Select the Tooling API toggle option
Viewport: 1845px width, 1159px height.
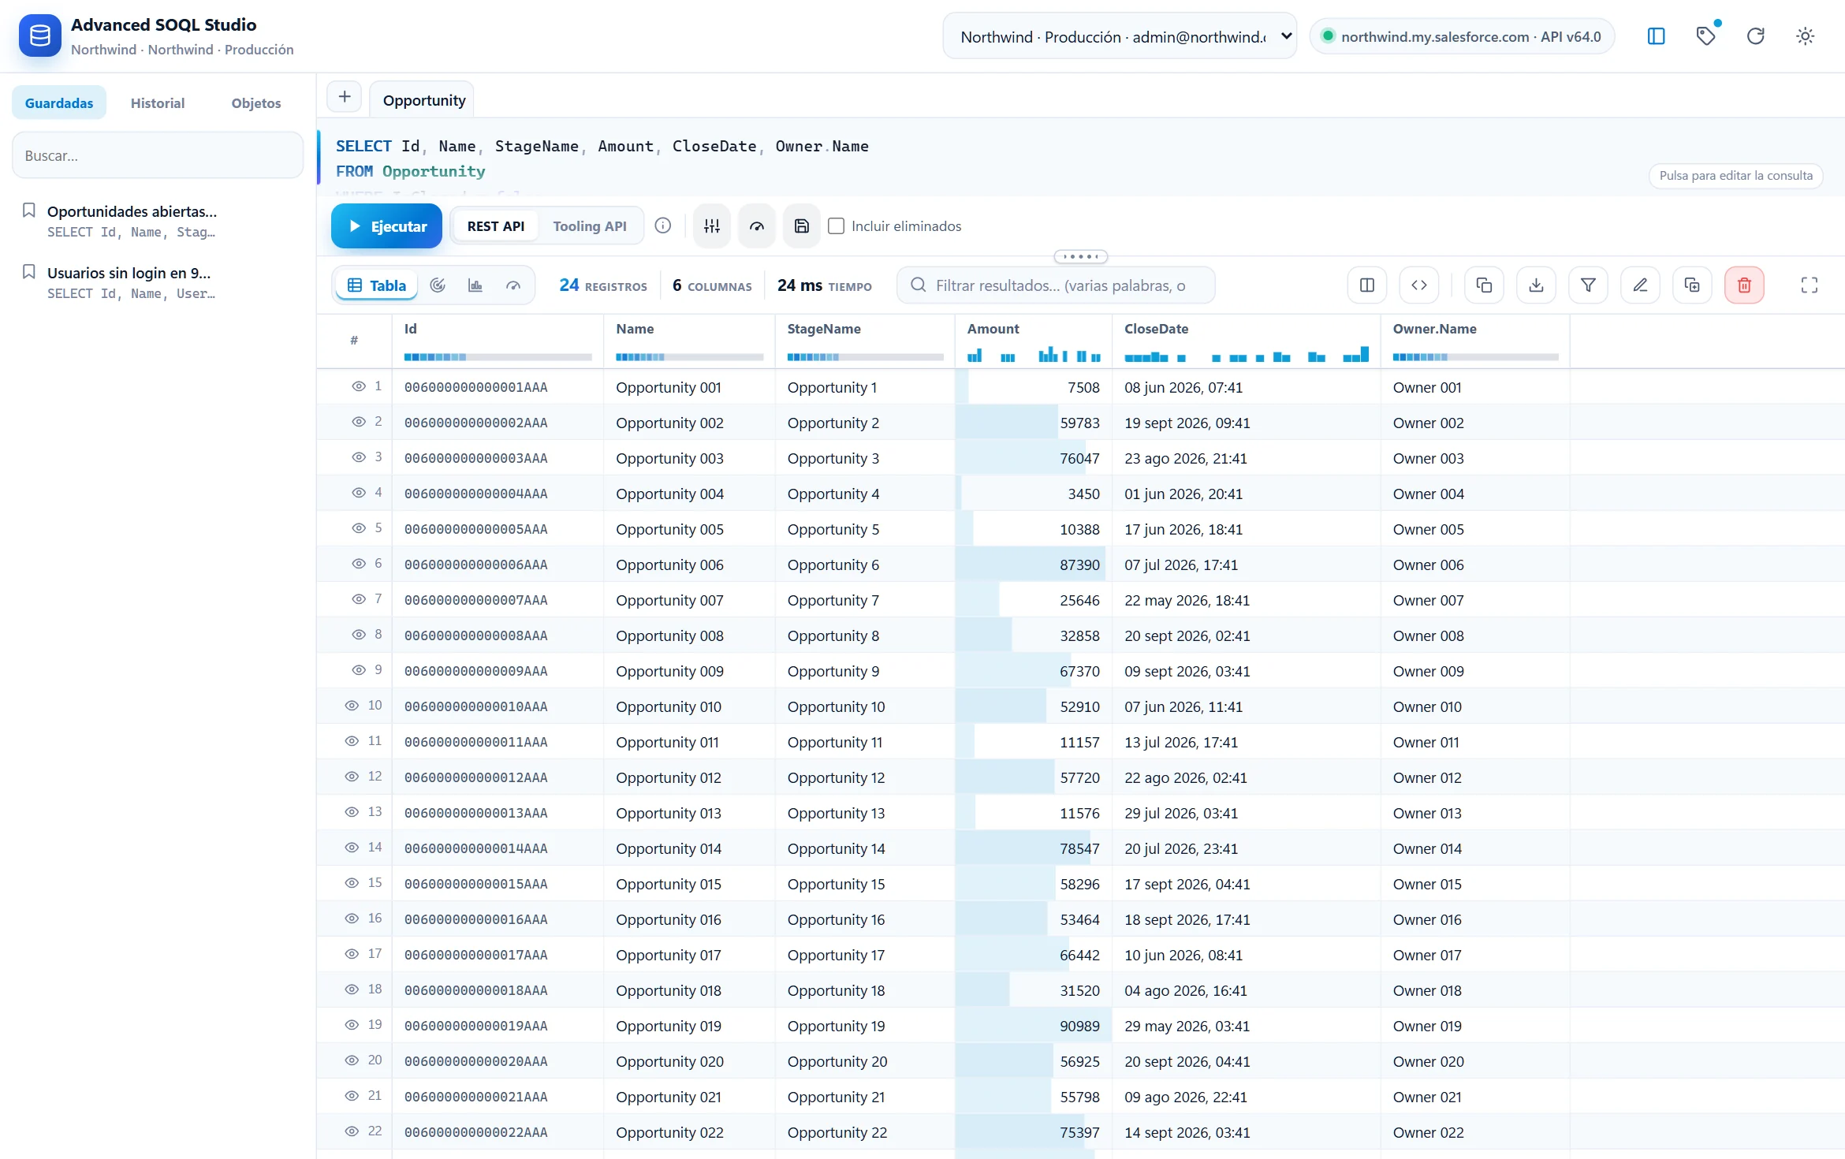pos(590,226)
